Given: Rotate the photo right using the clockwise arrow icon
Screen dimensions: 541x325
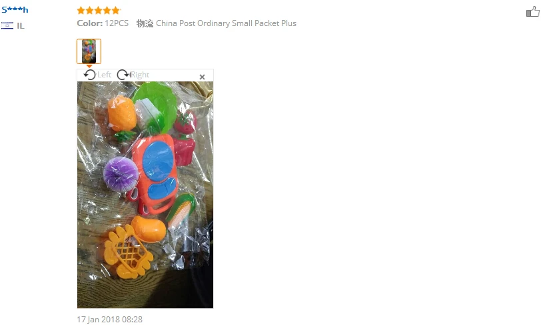Looking at the screenshot, I should click(123, 75).
